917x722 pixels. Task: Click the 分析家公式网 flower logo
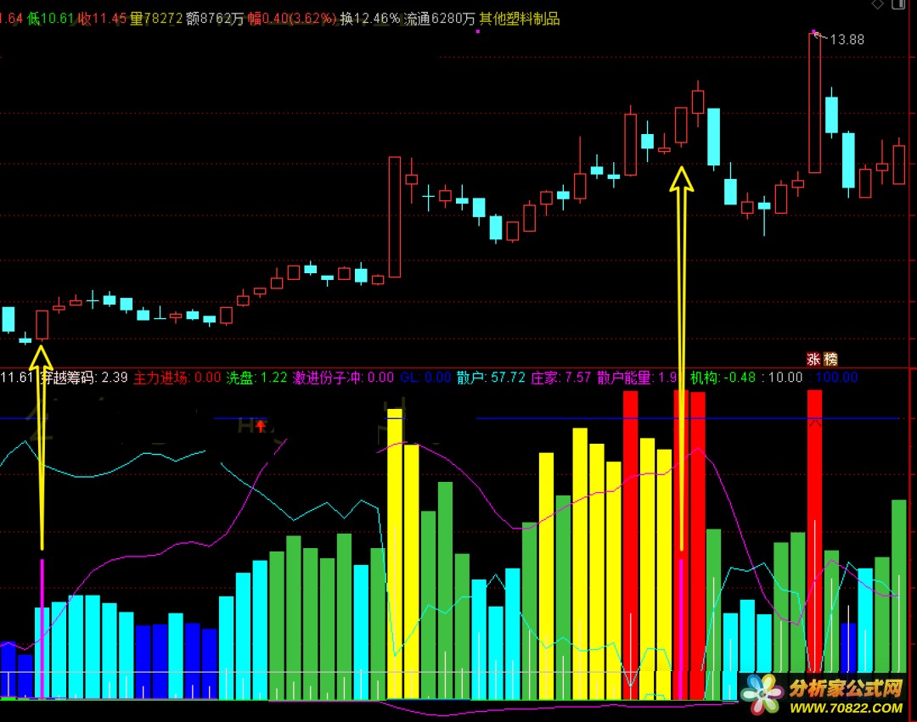point(762,694)
